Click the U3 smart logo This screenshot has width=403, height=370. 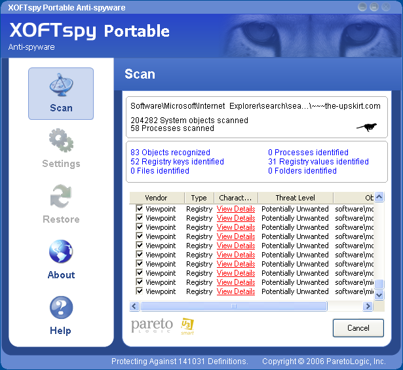(x=187, y=326)
